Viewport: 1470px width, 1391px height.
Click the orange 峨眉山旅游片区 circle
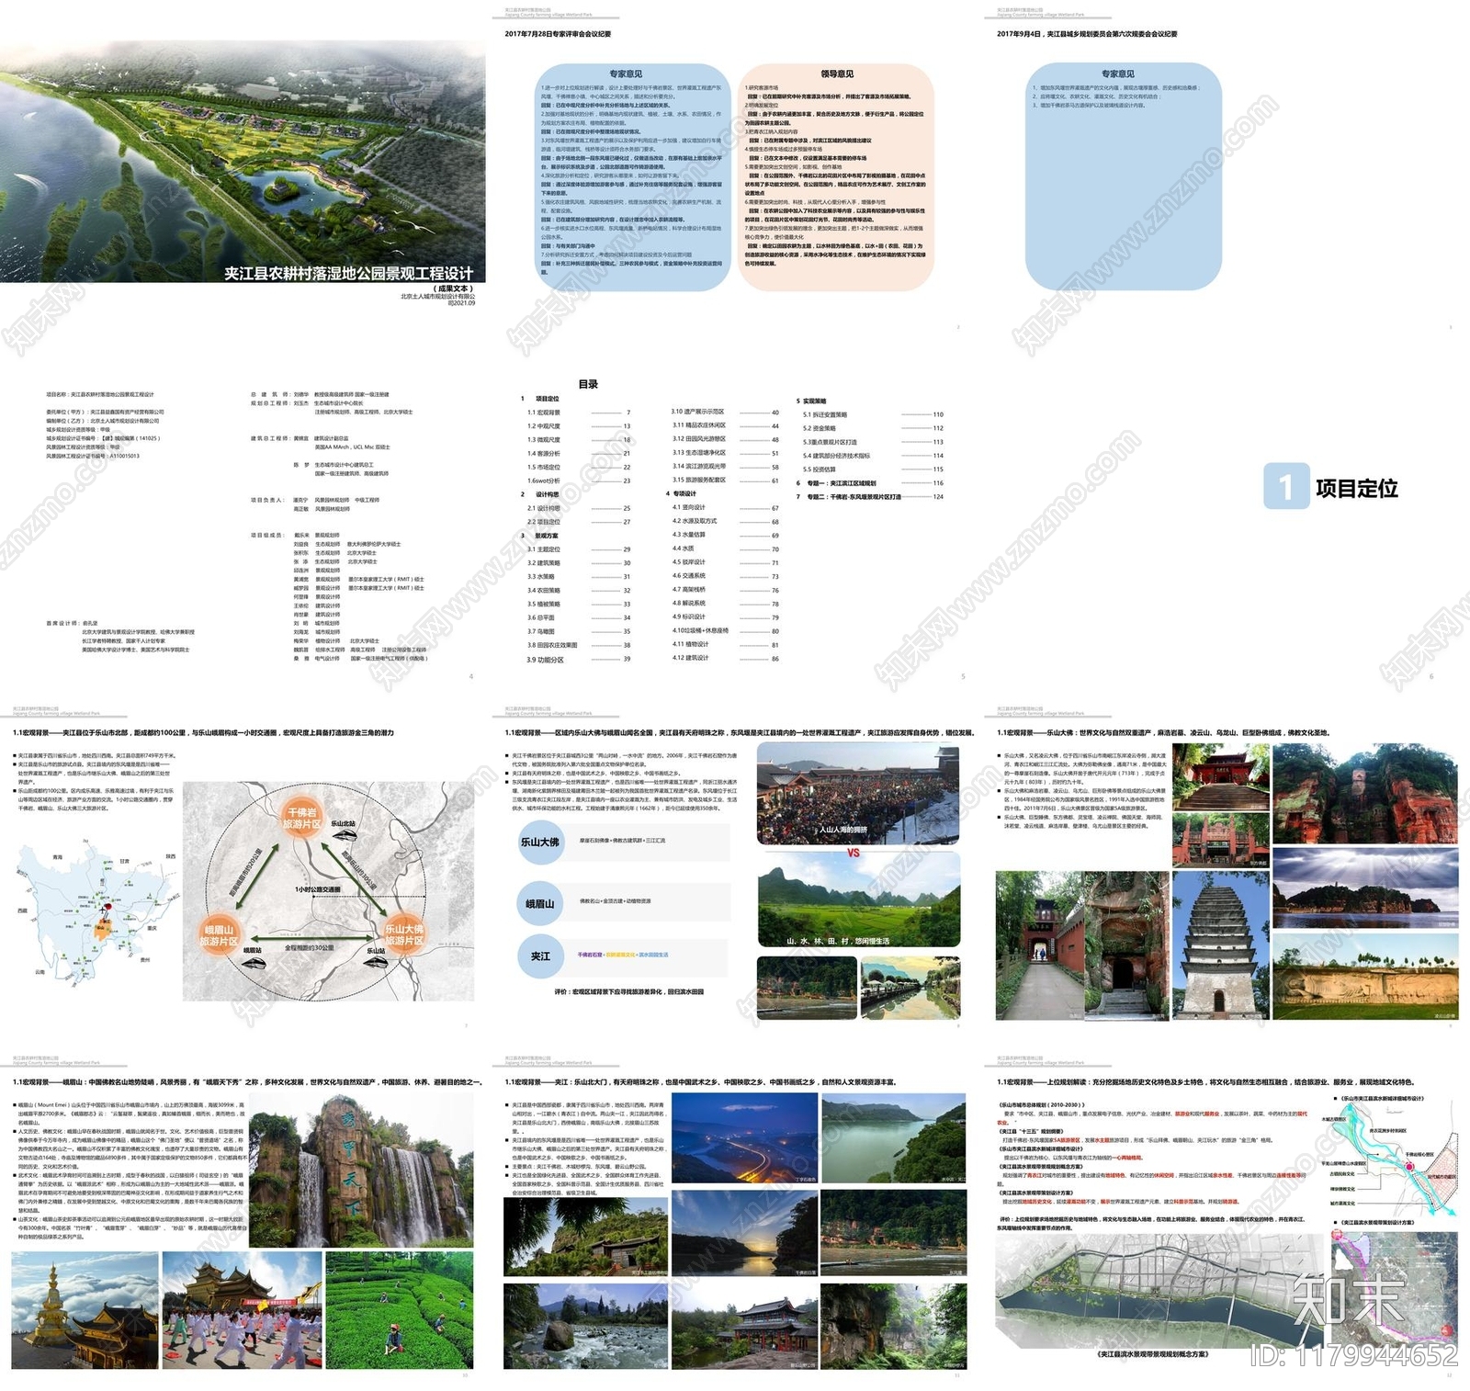(x=219, y=935)
